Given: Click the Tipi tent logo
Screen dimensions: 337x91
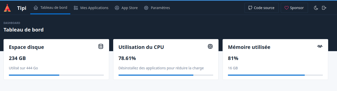Looking at the screenshot, I should 8,8.
